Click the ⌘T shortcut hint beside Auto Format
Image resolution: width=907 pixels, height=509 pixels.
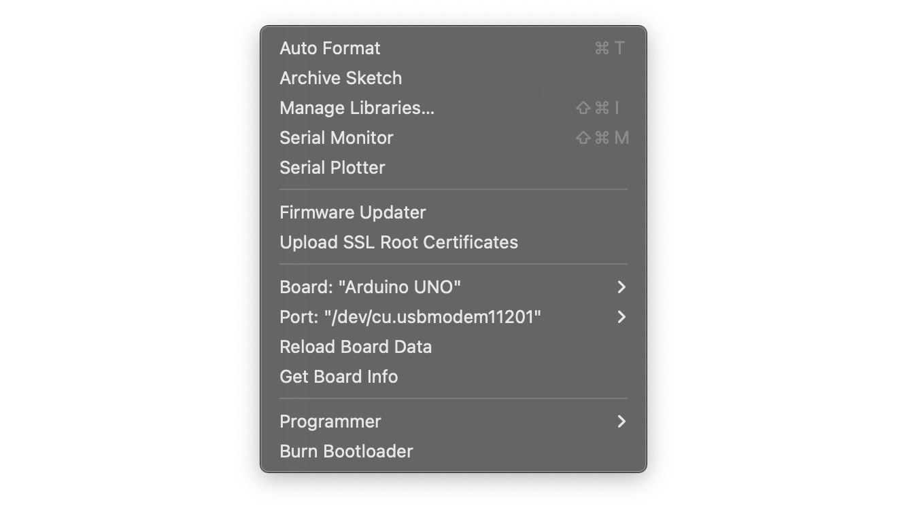coord(609,48)
